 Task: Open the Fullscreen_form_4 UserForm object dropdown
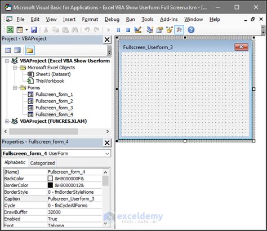pos(107,154)
